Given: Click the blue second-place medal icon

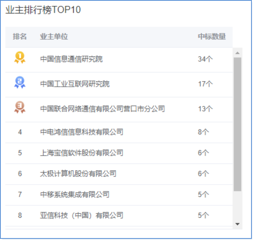Looking at the screenshot, I should 20,83.
